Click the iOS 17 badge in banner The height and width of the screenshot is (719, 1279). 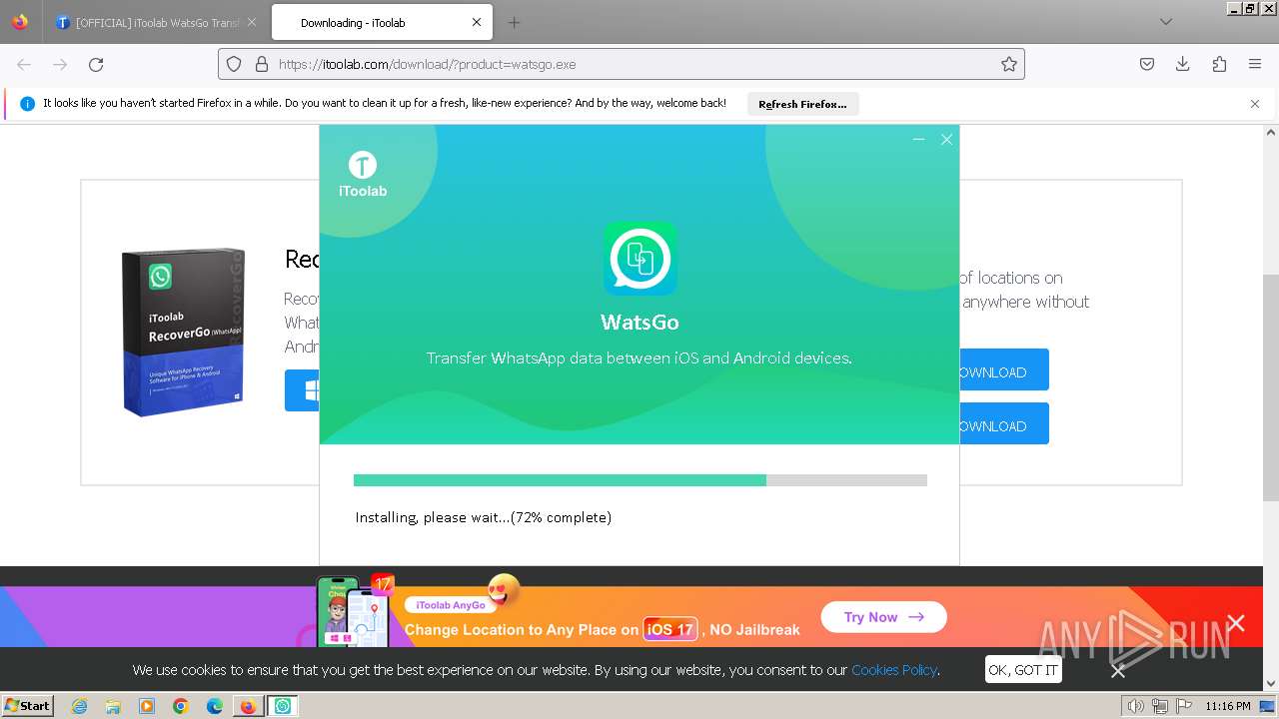[x=670, y=629]
